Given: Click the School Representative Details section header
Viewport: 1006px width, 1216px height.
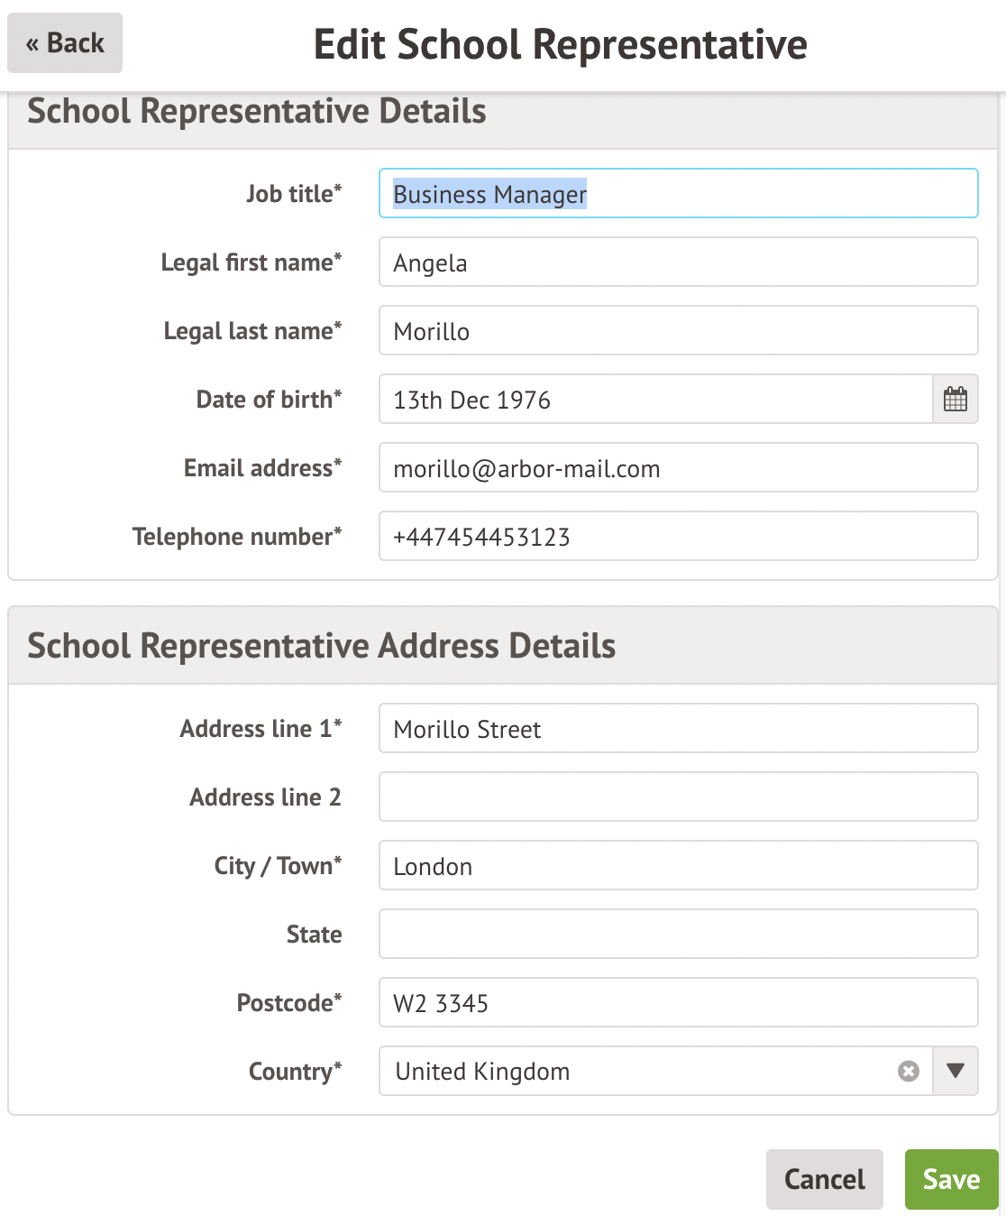Looking at the screenshot, I should tap(257, 112).
